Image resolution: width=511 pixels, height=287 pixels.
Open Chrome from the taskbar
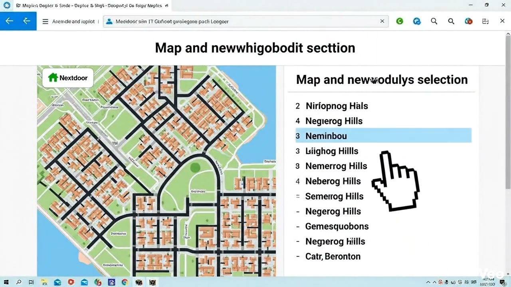click(x=125, y=282)
